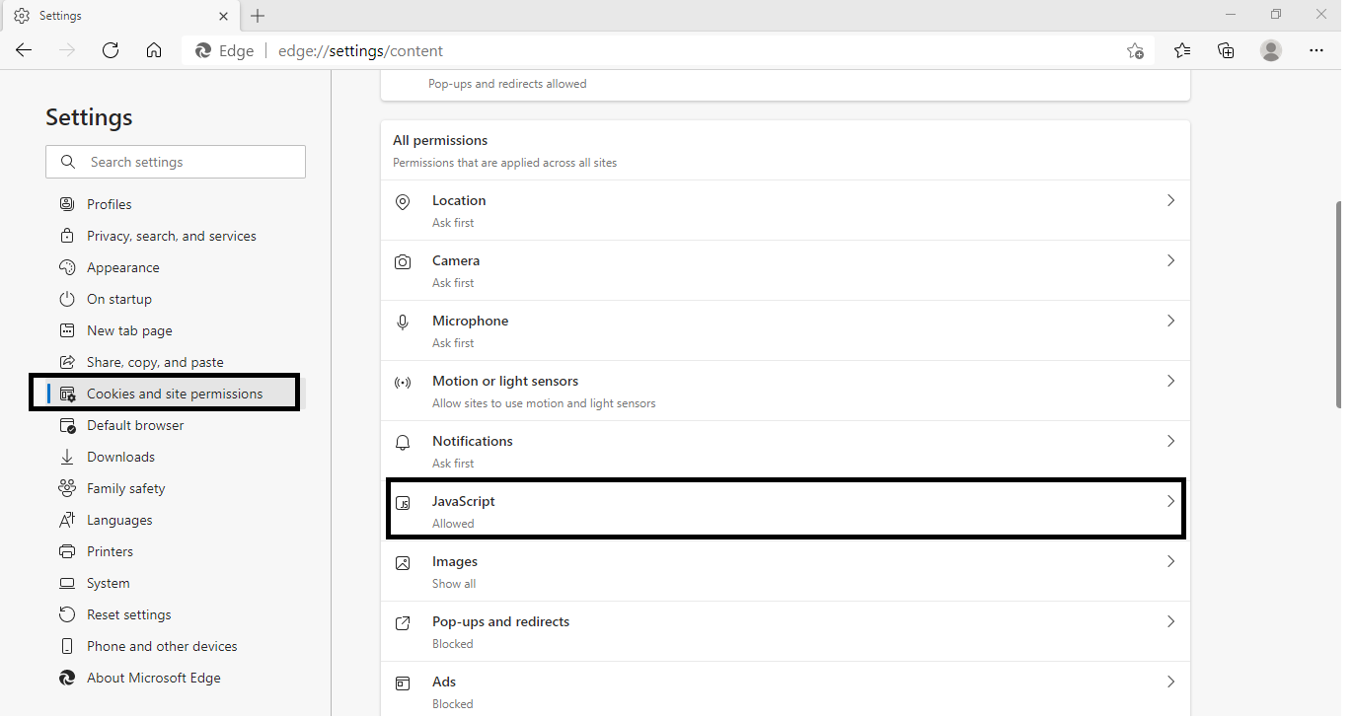1354x718 pixels.
Task: Open Cookies and site permissions section
Action: click(175, 394)
